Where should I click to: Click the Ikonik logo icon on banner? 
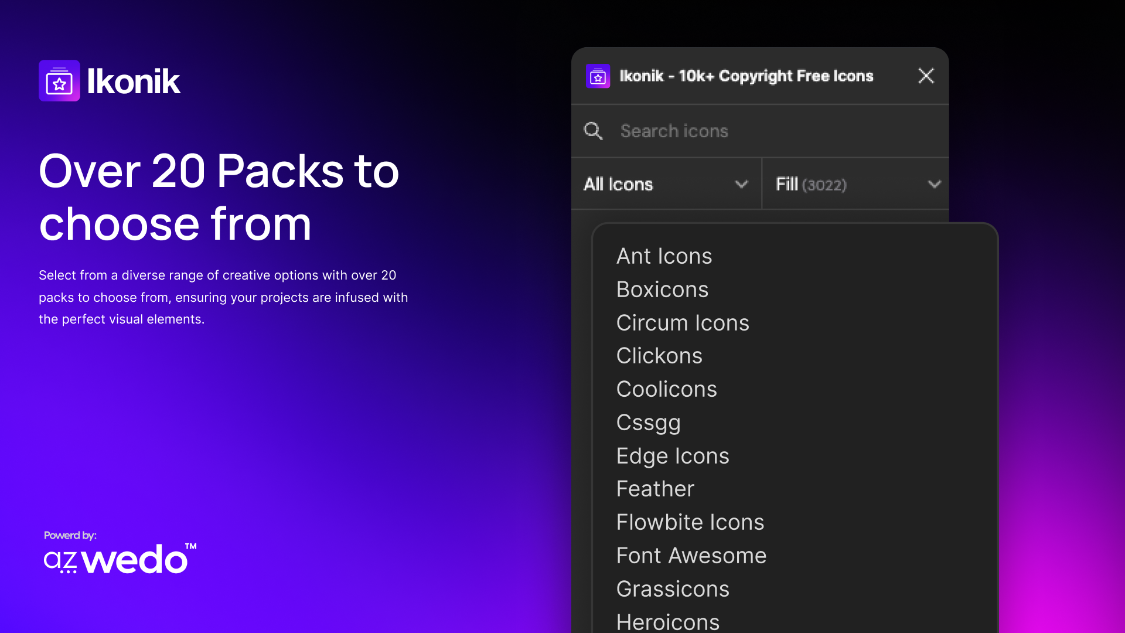point(59,80)
